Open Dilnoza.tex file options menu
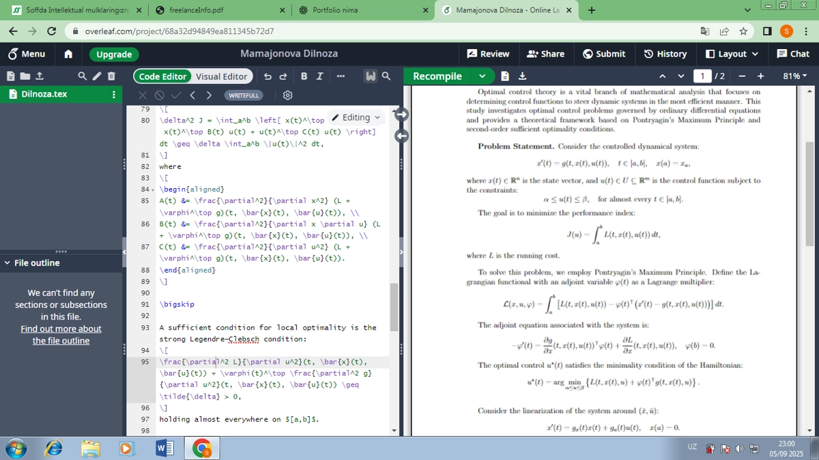 (x=114, y=94)
